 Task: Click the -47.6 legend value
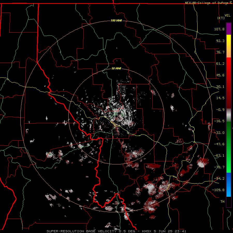coord(219,144)
